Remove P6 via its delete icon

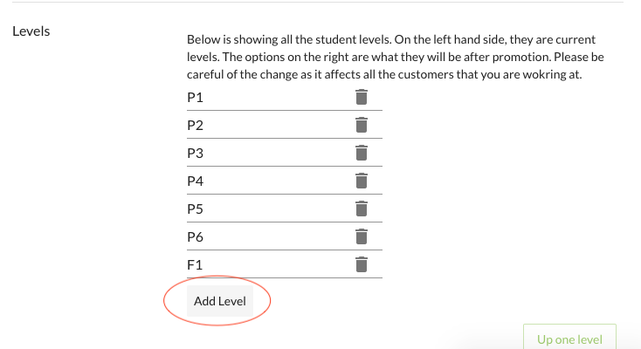(362, 236)
